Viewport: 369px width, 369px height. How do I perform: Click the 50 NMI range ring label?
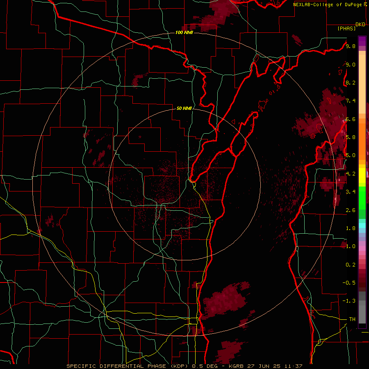point(184,108)
